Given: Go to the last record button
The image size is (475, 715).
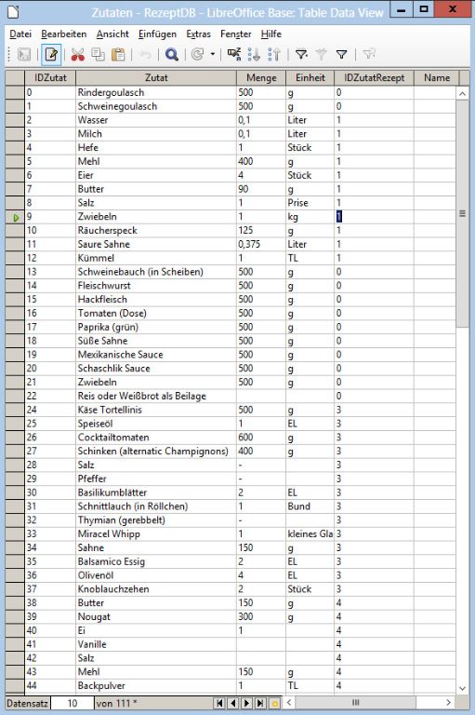Looking at the screenshot, I should pos(260,703).
